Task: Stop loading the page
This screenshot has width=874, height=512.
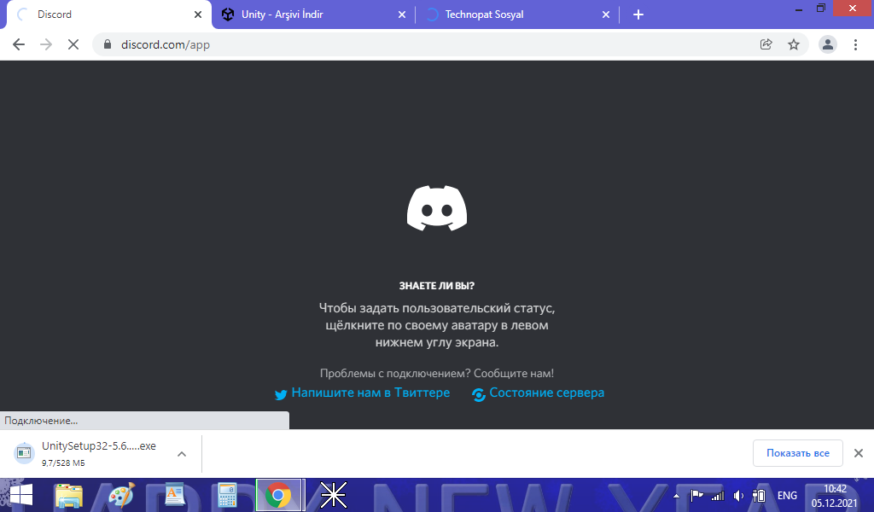Action: [73, 44]
